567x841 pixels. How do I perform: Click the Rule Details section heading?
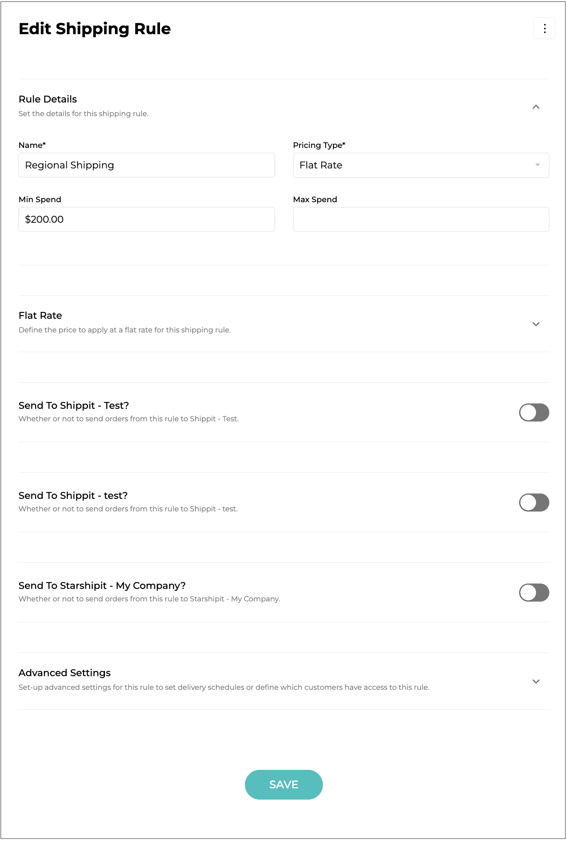point(48,99)
